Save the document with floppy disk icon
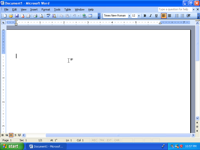Viewport: 200px width, 150px height. [17, 16]
